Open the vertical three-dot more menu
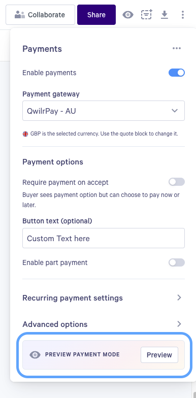This screenshot has height=398, width=196. point(183,15)
